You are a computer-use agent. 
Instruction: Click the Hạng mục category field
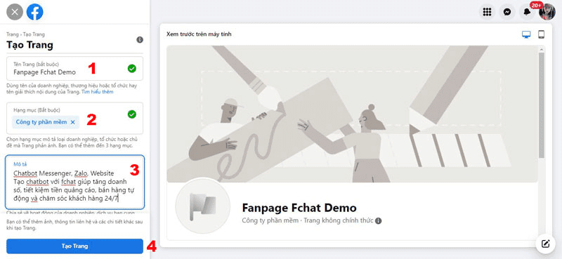pos(74,118)
